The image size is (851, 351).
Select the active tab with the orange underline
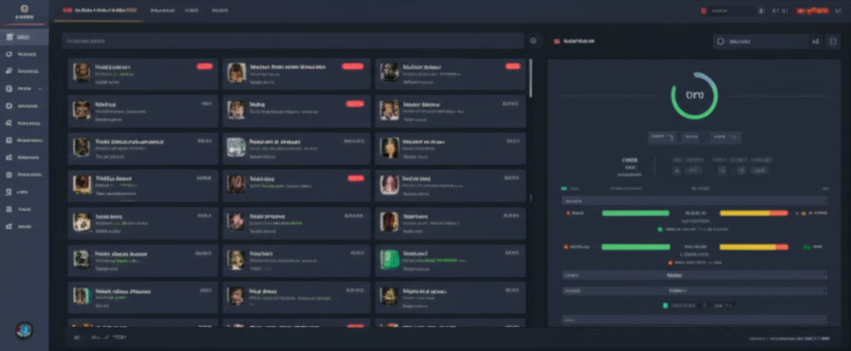pyautogui.click(x=100, y=10)
